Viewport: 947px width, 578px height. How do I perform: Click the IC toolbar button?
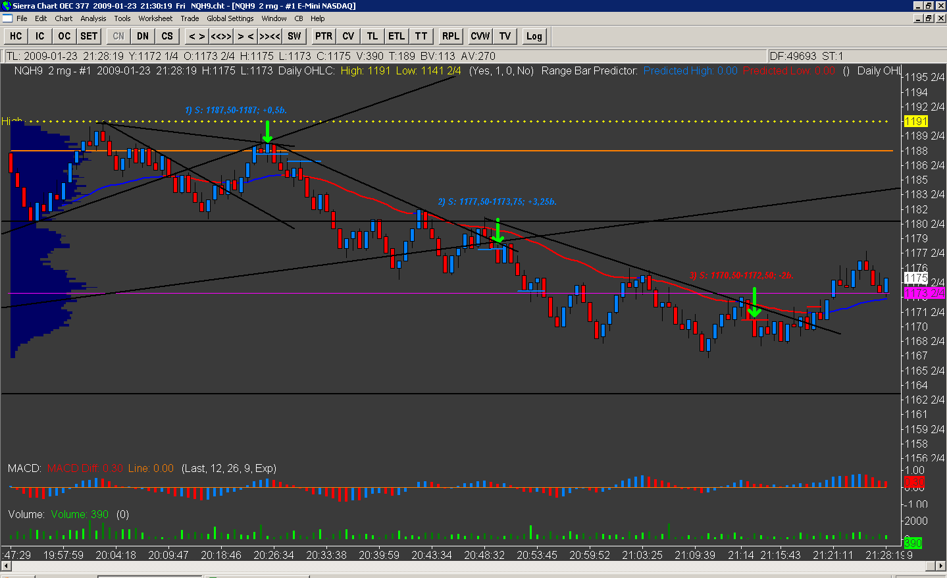[40, 36]
